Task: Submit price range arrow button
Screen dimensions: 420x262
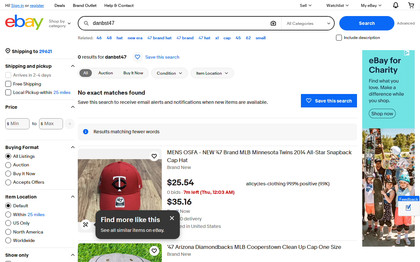Action: tap(69, 124)
